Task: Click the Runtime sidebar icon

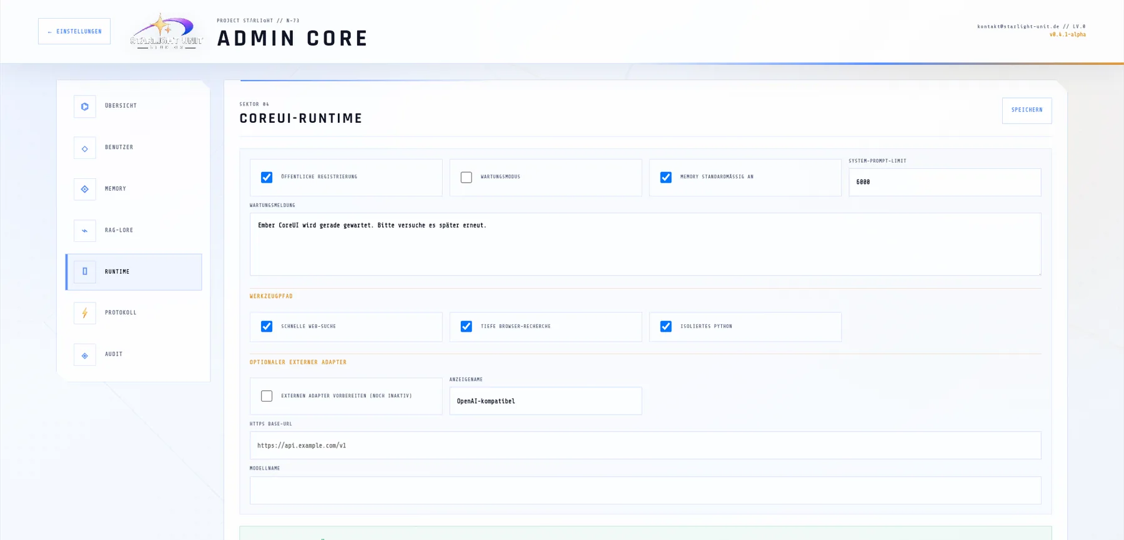Action: click(x=85, y=272)
